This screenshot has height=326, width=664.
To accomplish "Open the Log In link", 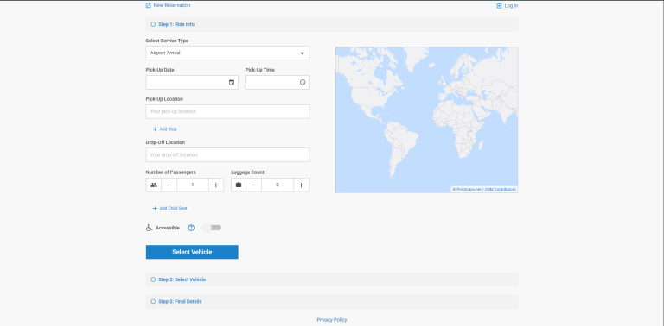I will click(508, 6).
